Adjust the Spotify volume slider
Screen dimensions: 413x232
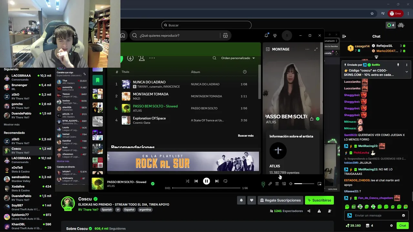pos(304,184)
